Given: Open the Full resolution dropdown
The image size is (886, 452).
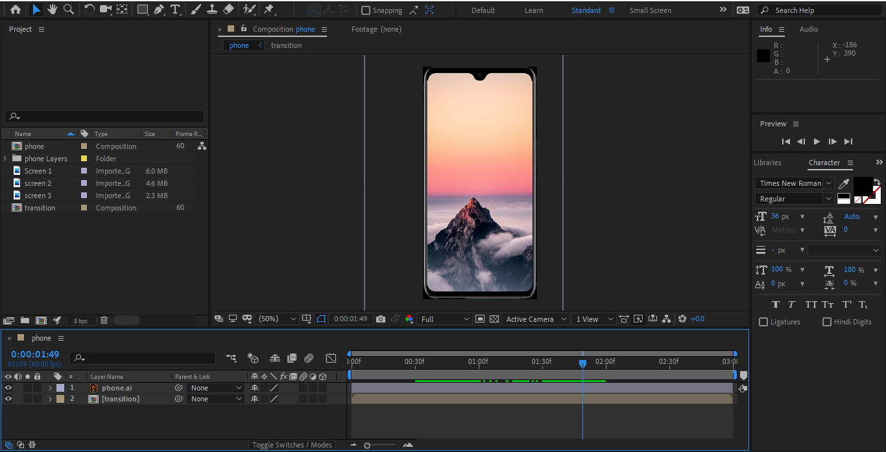Looking at the screenshot, I should click(445, 319).
